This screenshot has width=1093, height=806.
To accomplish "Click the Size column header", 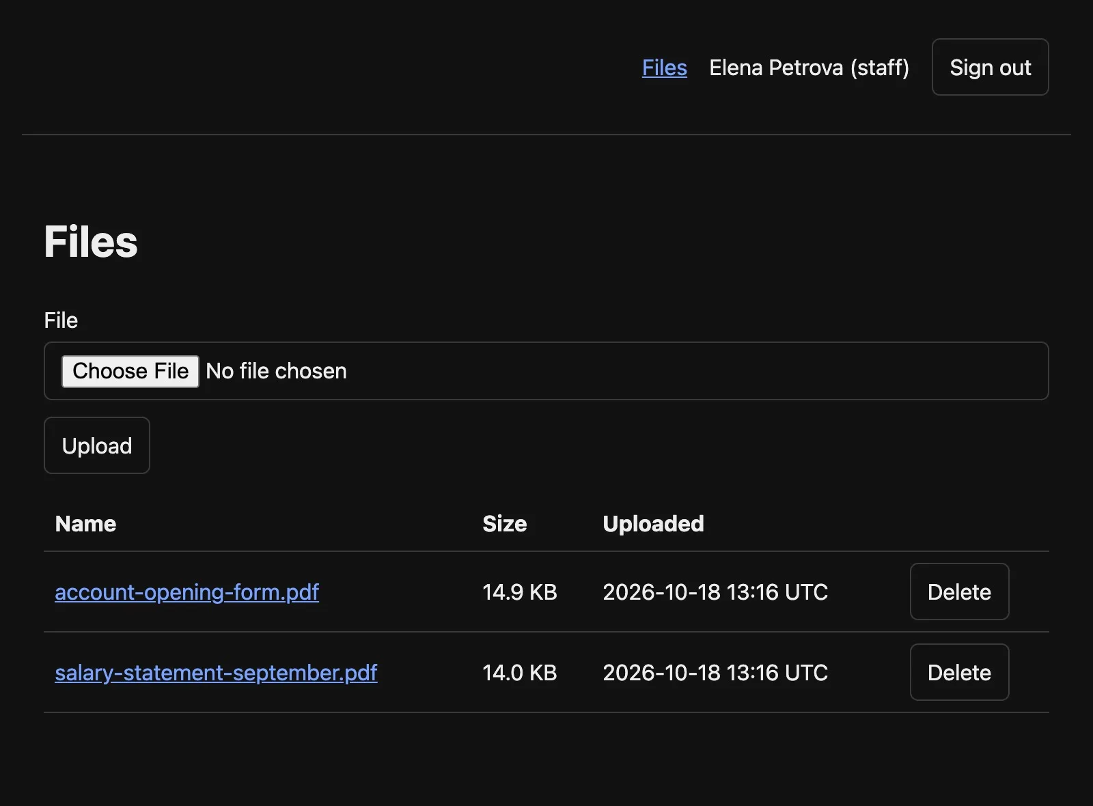I will tap(504, 524).
